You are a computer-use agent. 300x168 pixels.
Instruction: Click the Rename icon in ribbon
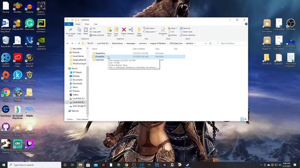pos(131,31)
